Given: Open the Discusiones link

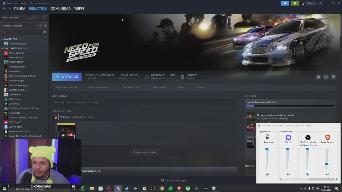Looking at the screenshot, I should coord(160,87).
